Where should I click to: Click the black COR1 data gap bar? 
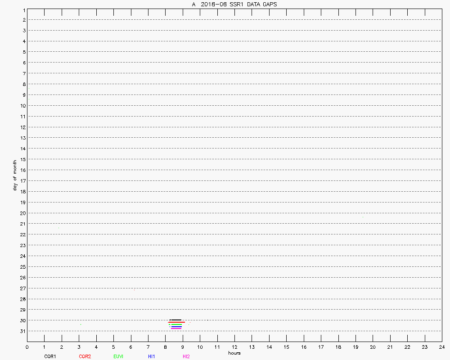175,320
